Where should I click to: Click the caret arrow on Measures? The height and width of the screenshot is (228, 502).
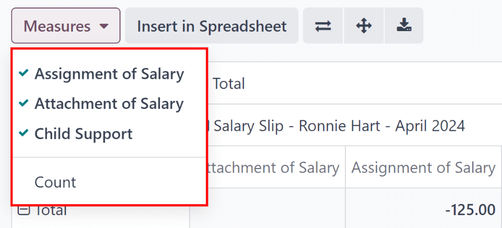(104, 26)
